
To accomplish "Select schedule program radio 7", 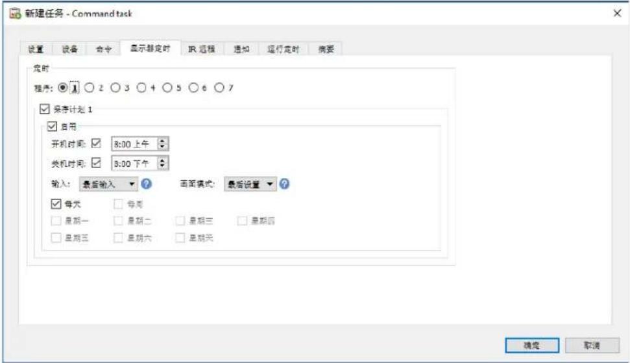I will (x=219, y=88).
